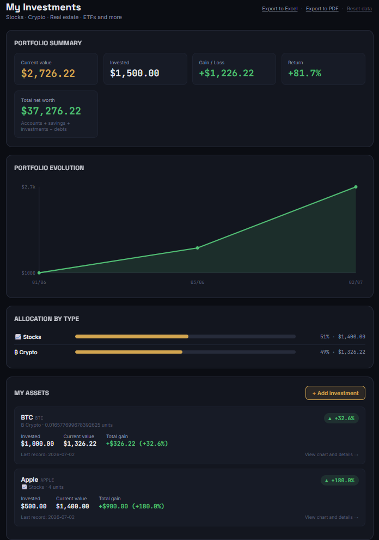Screen dimensions: 379x540
Task: Click the Apple asset title
Action: (x=29, y=480)
